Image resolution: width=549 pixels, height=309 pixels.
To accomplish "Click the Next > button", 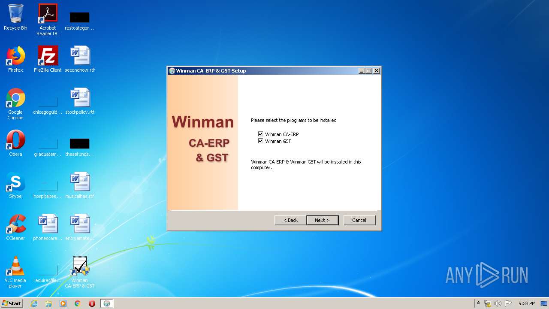I will point(322,220).
